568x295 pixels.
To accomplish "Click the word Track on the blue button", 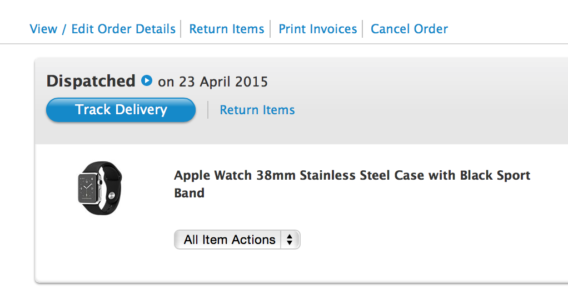I will pos(93,110).
